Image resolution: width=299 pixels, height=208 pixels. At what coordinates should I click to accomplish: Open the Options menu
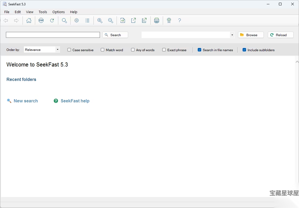59,12
